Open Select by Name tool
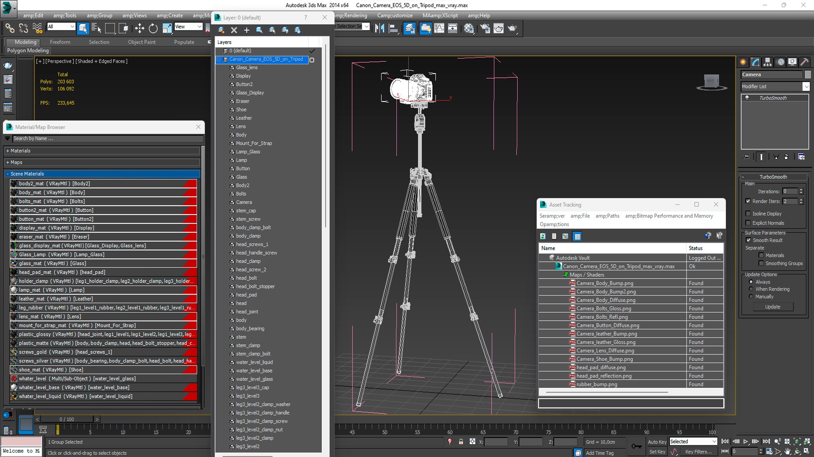Viewport: 814px width, 457px height. tap(96, 28)
